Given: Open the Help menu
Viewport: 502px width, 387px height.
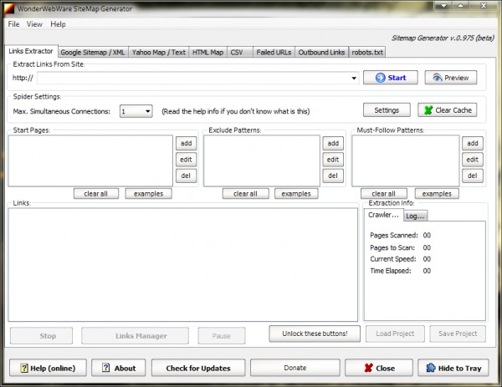Looking at the screenshot, I should click(x=58, y=24).
